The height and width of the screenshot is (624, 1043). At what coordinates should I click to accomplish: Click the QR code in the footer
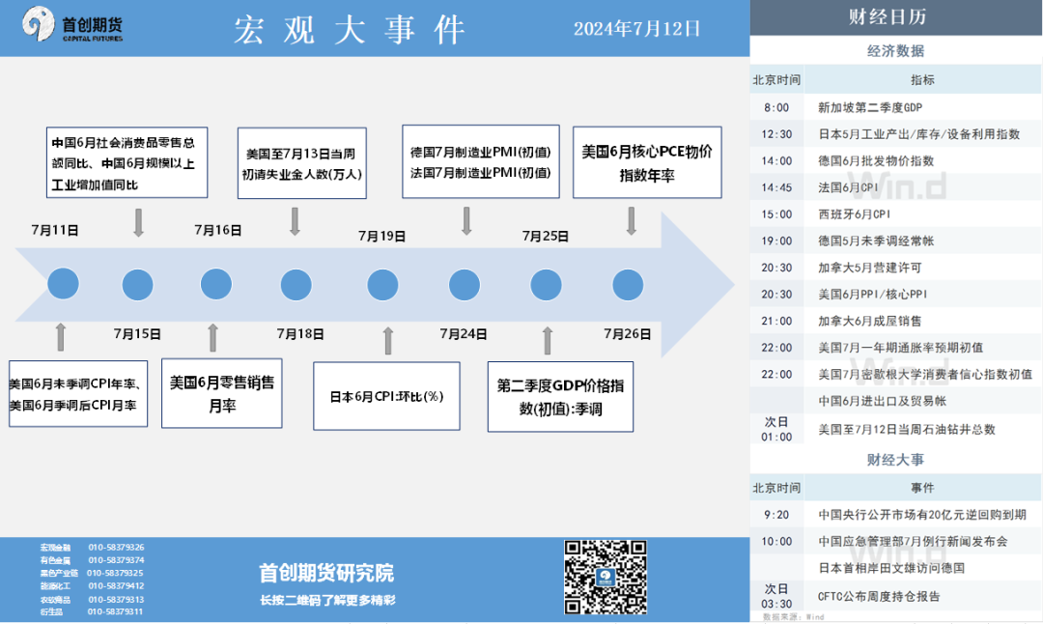click(x=606, y=578)
